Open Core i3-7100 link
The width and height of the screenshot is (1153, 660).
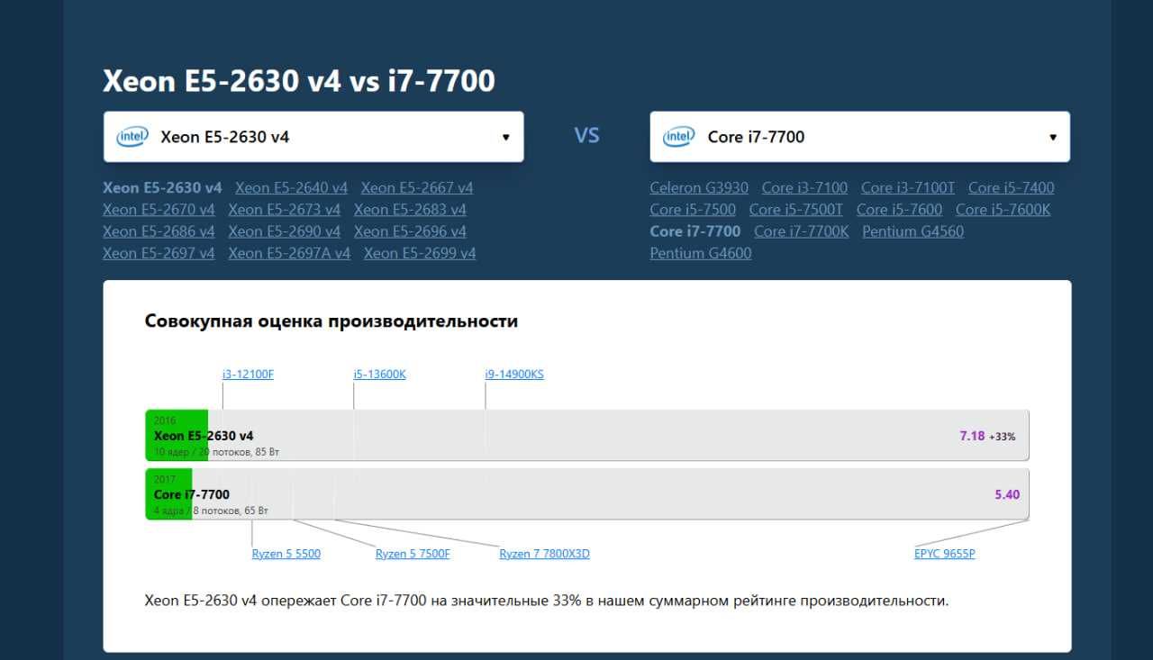804,187
